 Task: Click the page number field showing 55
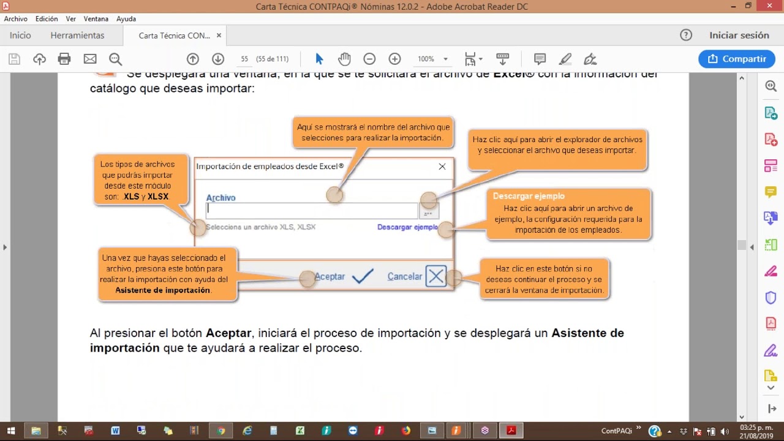[244, 59]
